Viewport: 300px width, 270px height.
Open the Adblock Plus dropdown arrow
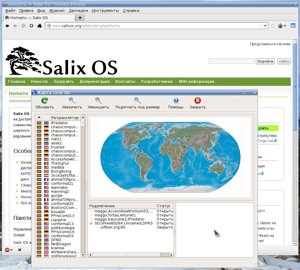tap(12, 250)
